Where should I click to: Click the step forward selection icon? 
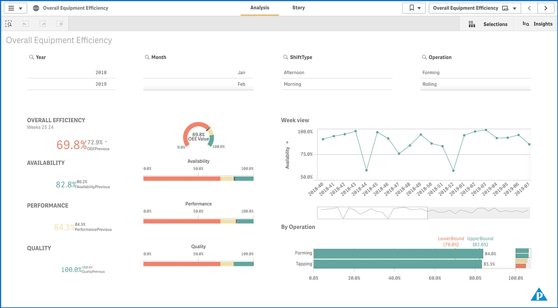coord(43,24)
